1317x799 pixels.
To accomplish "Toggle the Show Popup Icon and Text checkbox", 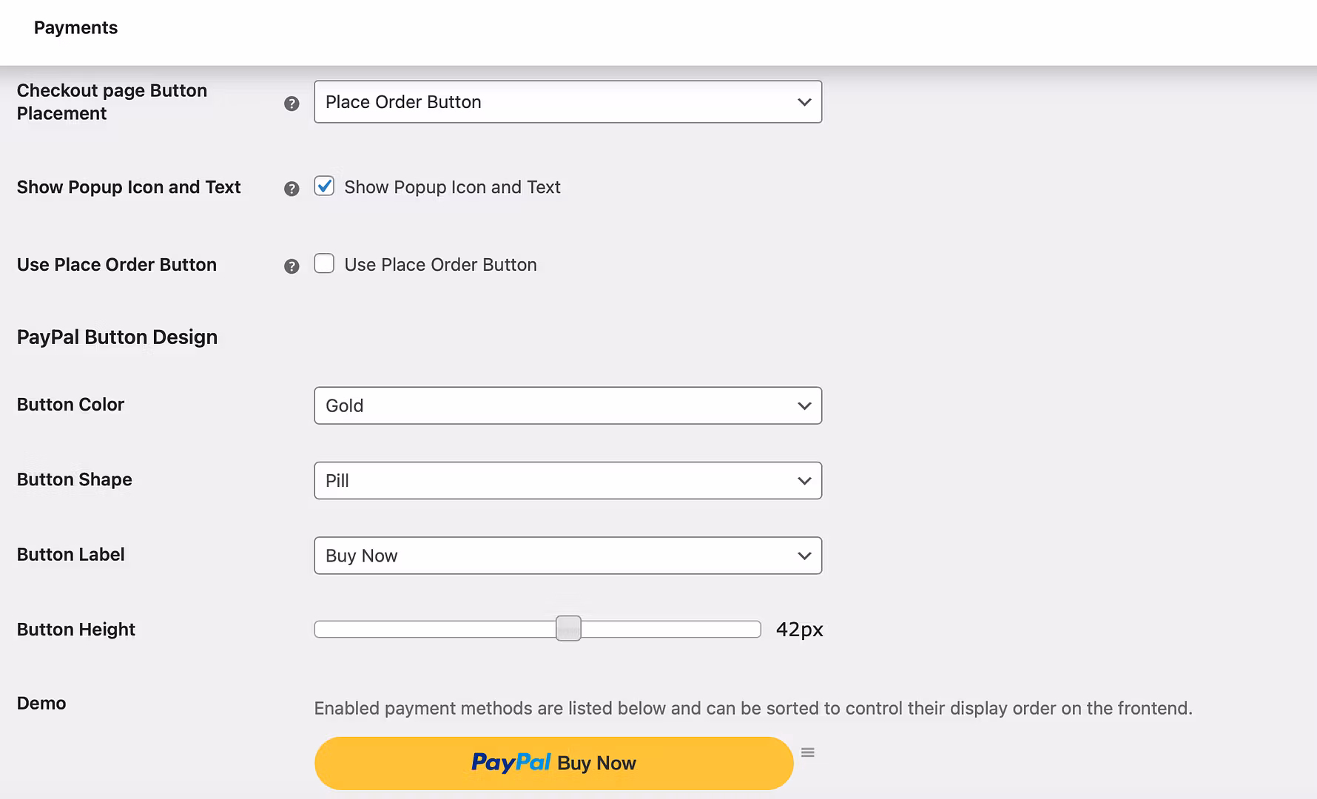I will [324, 187].
